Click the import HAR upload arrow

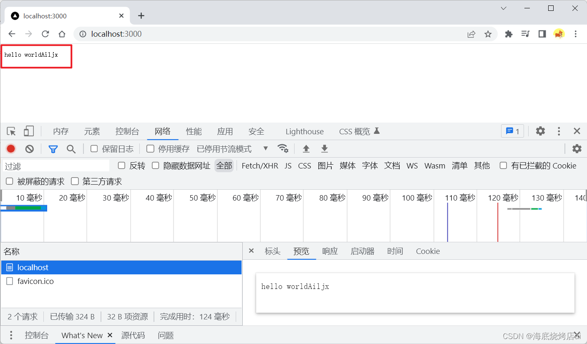[x=306, y=149]
